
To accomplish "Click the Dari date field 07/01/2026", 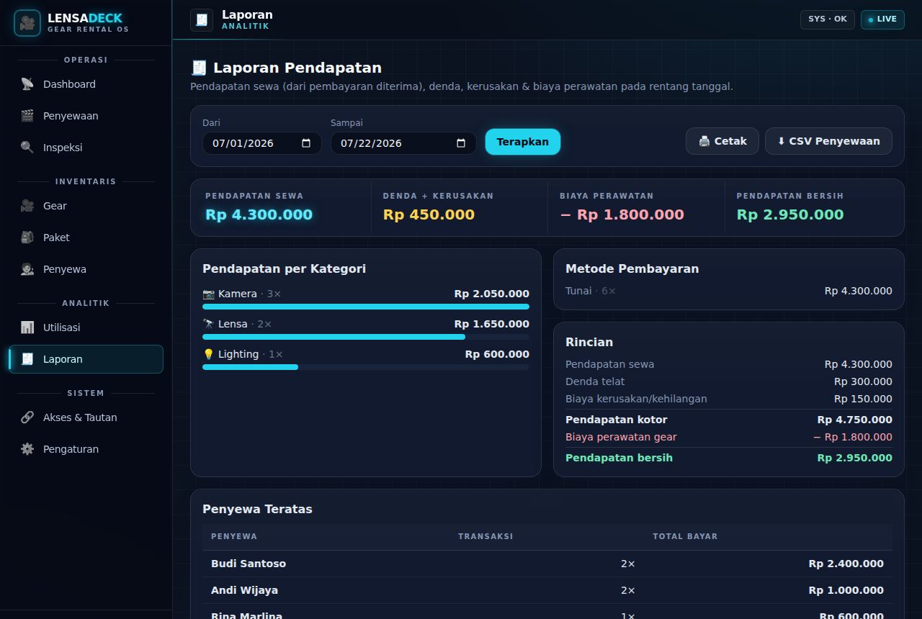I will (x=262, y=143).
